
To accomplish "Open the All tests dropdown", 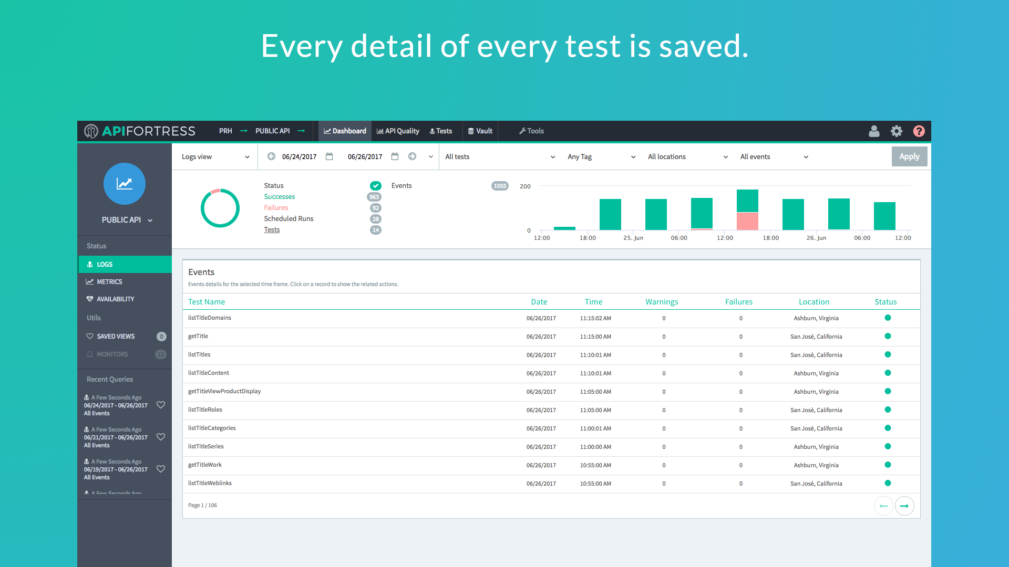I will click(500, 156).
